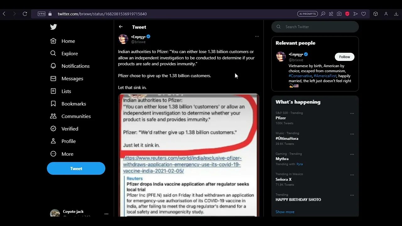The height and width of the screenshot is (226, 402).
Task: Click the Messages envelope icon
Action: point(53,78)
